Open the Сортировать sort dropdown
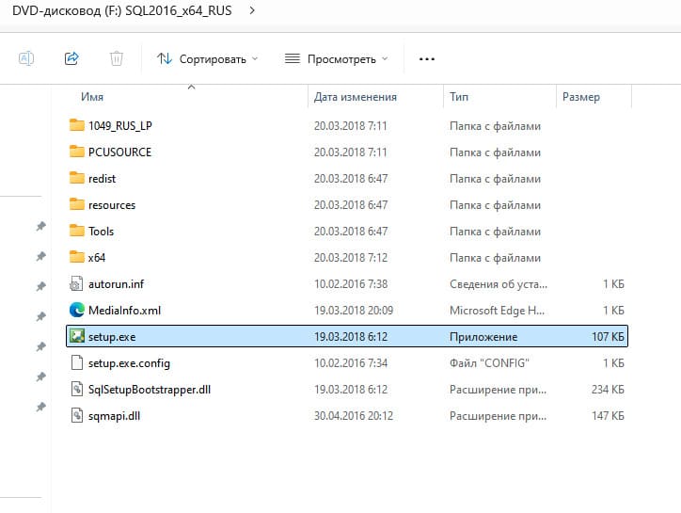Screen dimensions: 681x513 pos(207,58)
